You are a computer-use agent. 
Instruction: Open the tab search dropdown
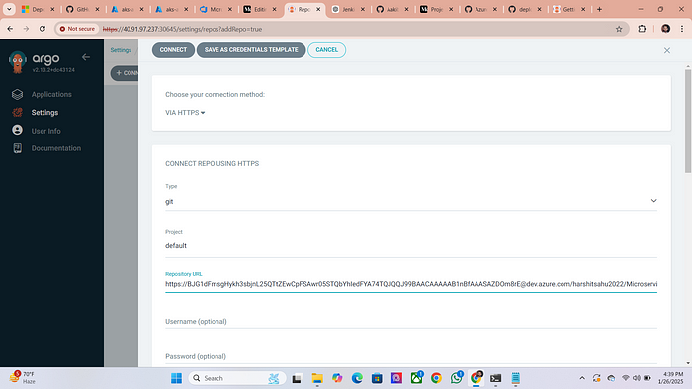point(9,9)
